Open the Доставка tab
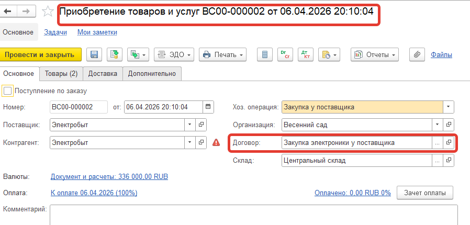470x225 pixels. 103,74
